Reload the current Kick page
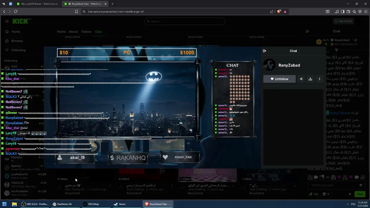The image size is (370, 208). [x=16, y=12]
